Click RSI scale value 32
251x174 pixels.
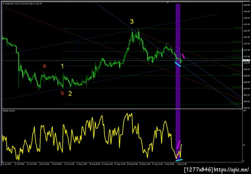coord(244,145)
